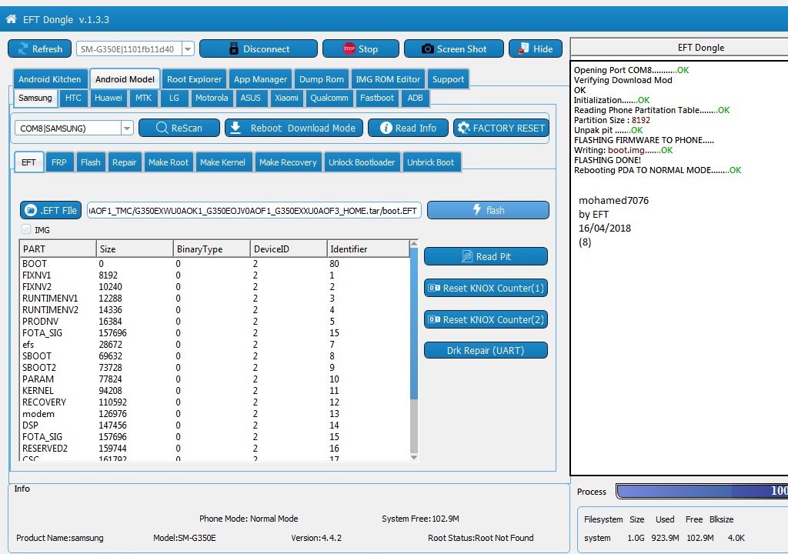The width and height of the screenshot is (788, 554).
Task: Sort by the Size column header
Action: click(x=135, y=249)
